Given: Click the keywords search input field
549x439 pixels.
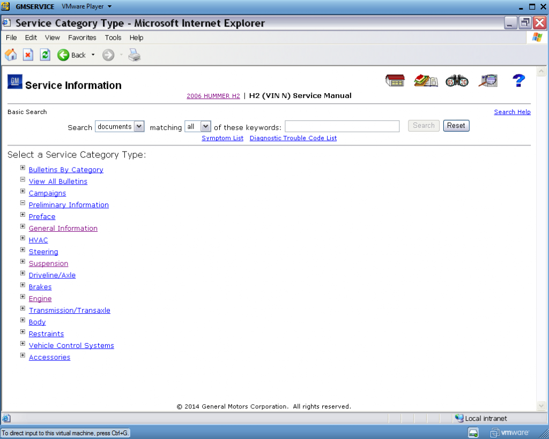Looking at the screenshot, I should click(x=342, y=126).
